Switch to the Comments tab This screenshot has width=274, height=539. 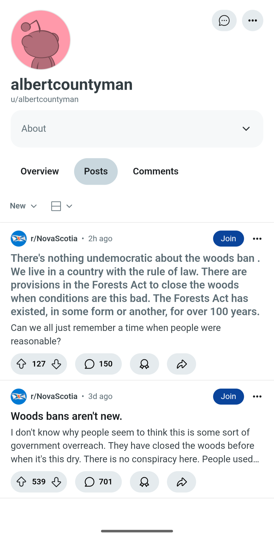pos(156,171)
